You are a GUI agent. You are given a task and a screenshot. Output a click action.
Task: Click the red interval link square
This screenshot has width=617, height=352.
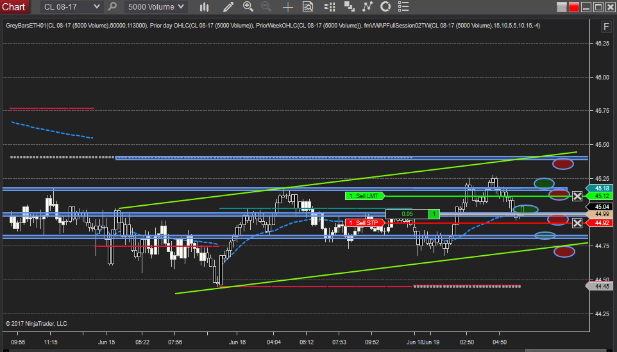[x=574, y=7]
